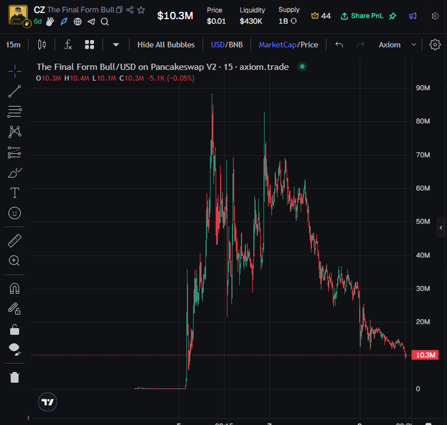Undo the last chart action
The height and width of the screenshot is (425, 447).
(339, 45)
